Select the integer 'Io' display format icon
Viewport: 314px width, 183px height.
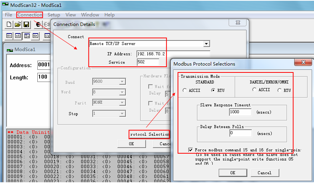(x=27, y=36)
